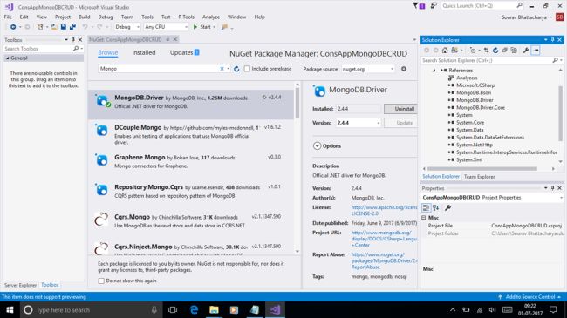Switch to the Updates tab
The image size is (567, 318).
tap(184, 53)
